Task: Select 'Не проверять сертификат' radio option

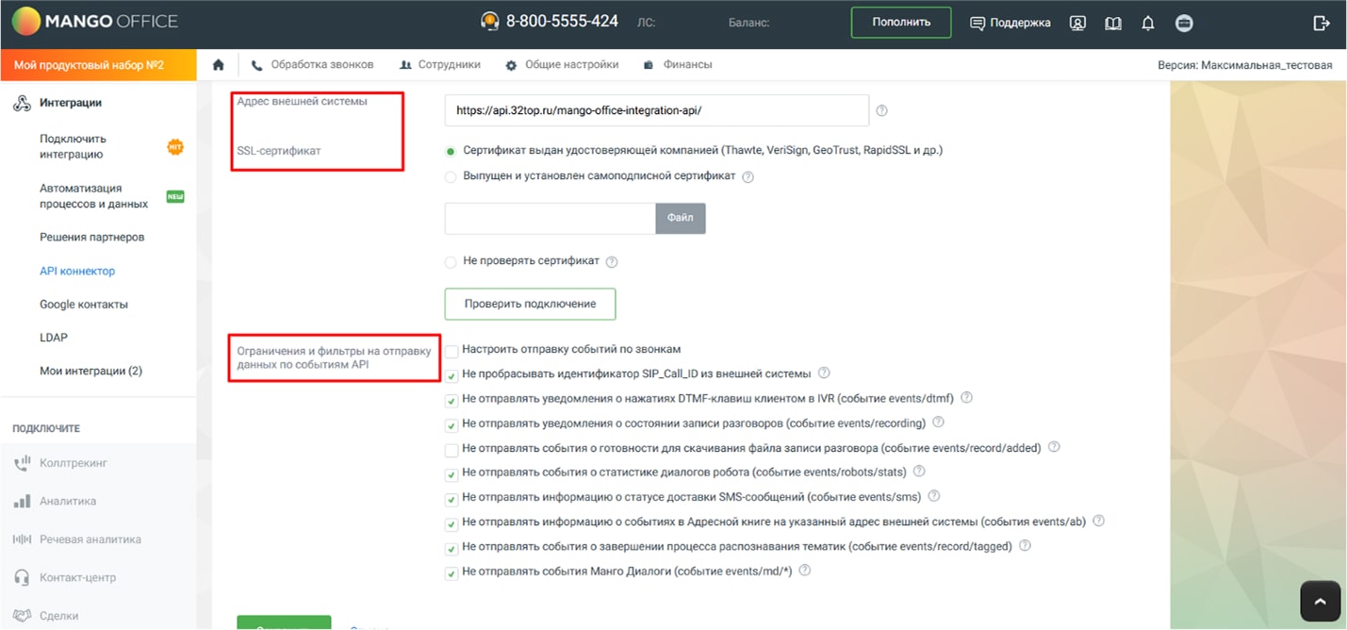Action: click(x=450, y=261)
